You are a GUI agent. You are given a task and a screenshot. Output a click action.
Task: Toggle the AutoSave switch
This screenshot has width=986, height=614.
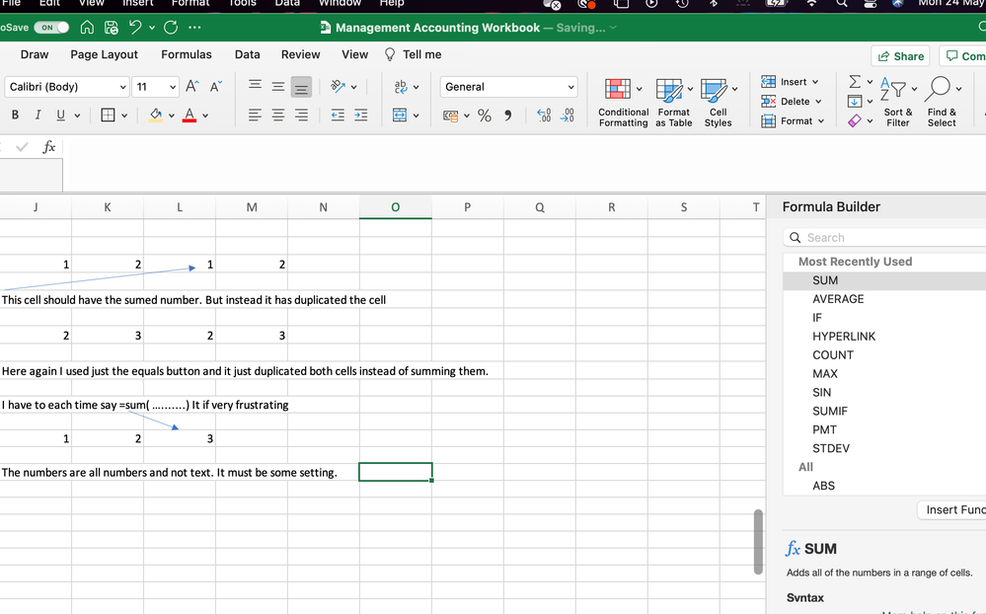coord(51,28)
